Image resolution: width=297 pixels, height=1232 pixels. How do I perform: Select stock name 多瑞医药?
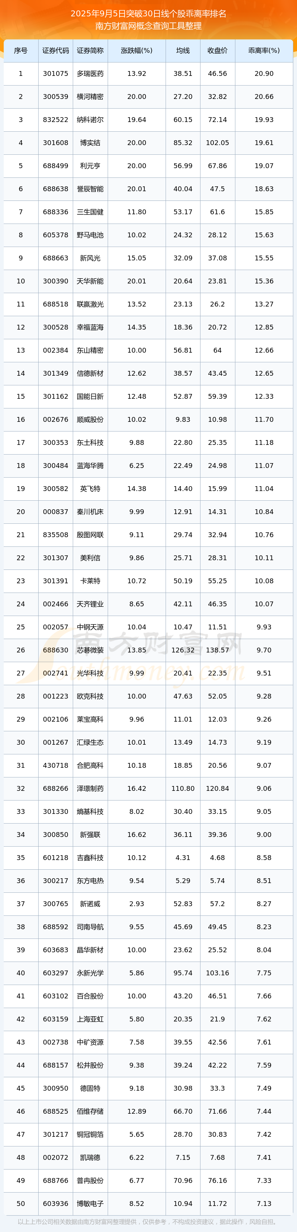click(90, 74)
